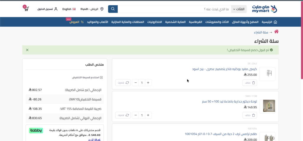The width and height of the screenshot is (303, 141).
Task: Edit the quantity field of wall decor item
Action: (142, 115)
